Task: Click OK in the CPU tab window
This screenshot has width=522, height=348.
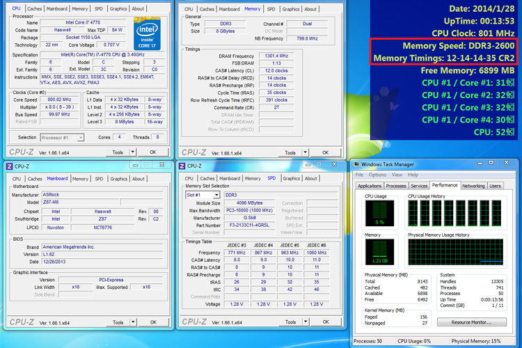Action: click(153, 152)
